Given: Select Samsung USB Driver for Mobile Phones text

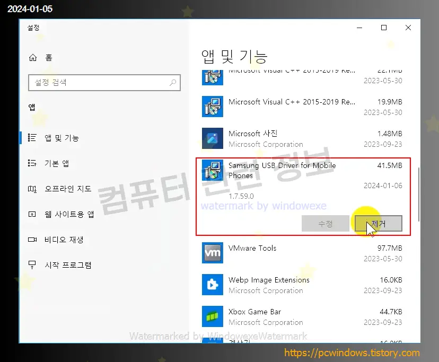Looking at the screenshot, I should click(x=282, y=171).
